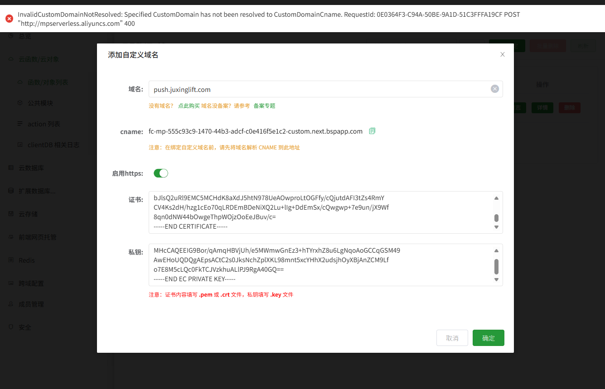Click the 操作 column header behind the dialog
The image size is (605, 389).
pyautogui.click(x=542, y=85)
